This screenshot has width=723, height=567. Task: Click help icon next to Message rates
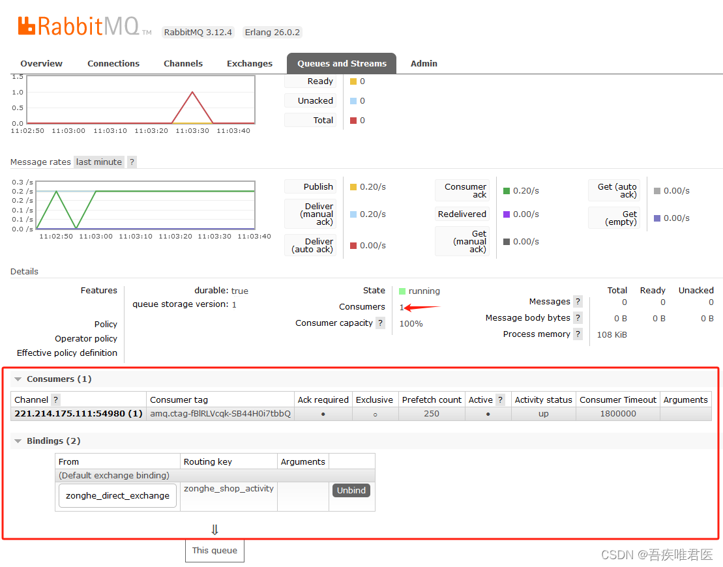pos(132,162)
